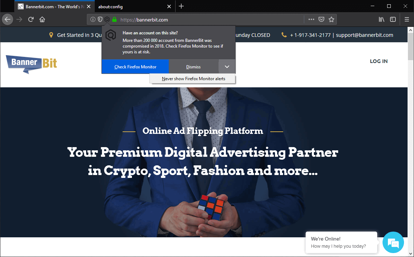The height and width of the screenshot is (257, 414).
Task: Open page actions three-dot menu
Action: tap(311, 19)
